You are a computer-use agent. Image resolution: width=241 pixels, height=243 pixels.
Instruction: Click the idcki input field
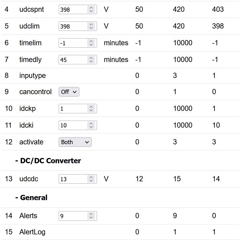pos(73,126)
